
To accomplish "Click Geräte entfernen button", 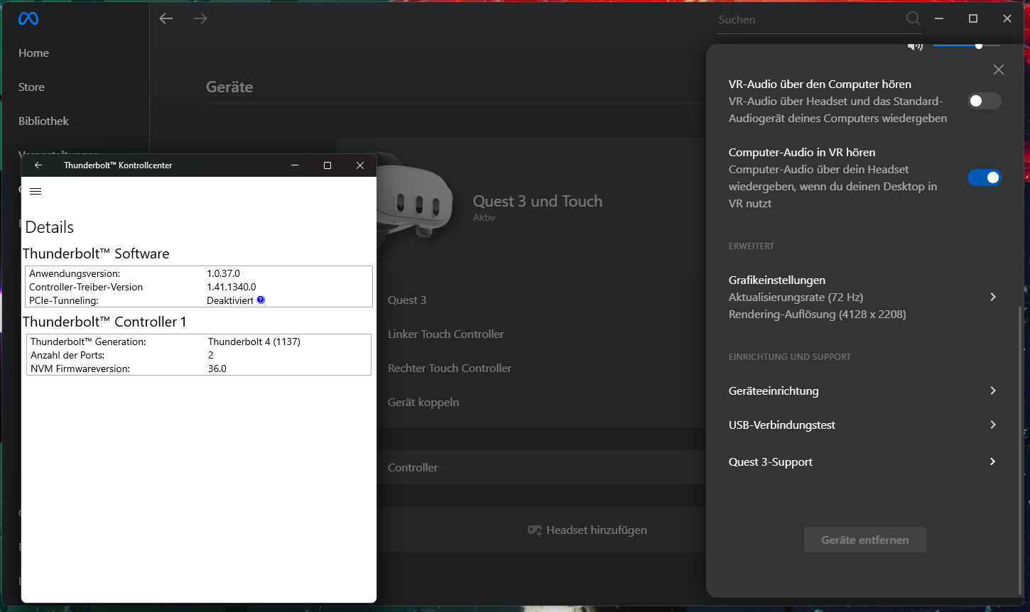I will [x=864, y=540].
